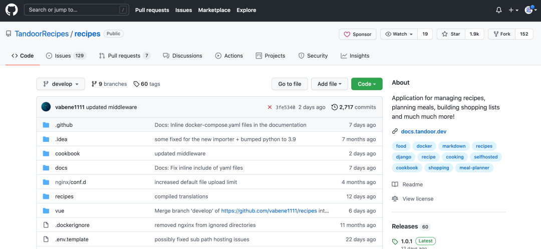This screenshot has width=541, height=249.
Task: Click the .github folder icon
Action: (x=46, y=125)
